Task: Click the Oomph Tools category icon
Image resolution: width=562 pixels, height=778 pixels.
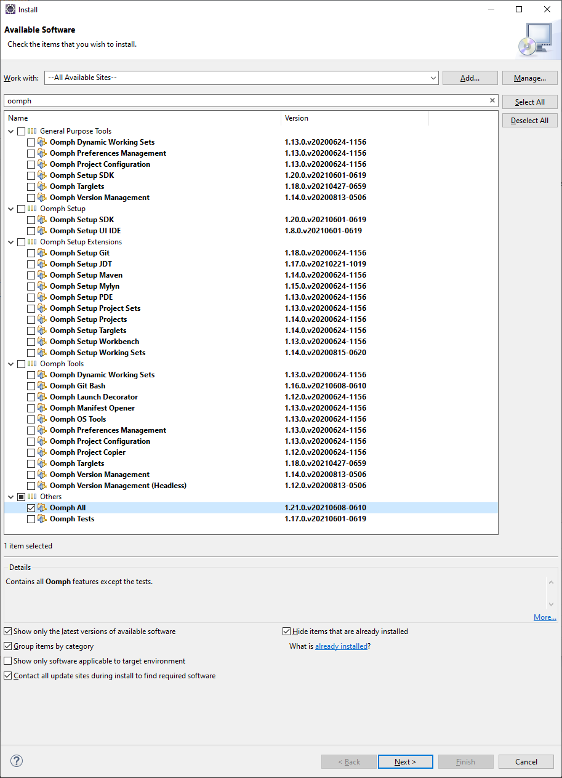Action: [32, 364]
